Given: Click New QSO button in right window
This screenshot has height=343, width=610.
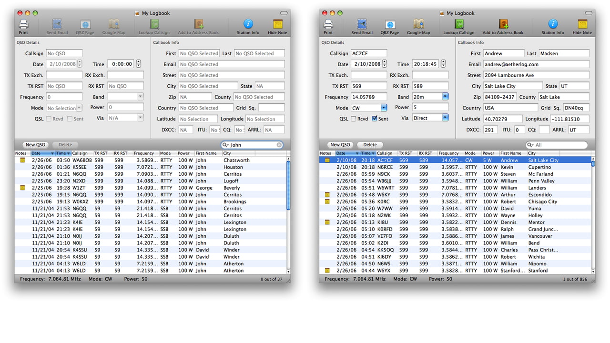Looking at the screenshot, I should point(341,145).
